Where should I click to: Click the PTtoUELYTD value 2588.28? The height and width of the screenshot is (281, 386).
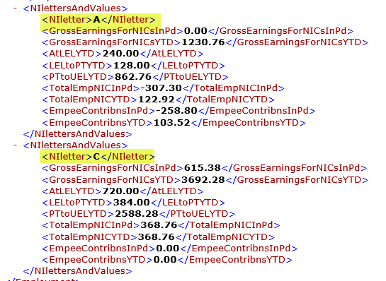click(137, 214)
